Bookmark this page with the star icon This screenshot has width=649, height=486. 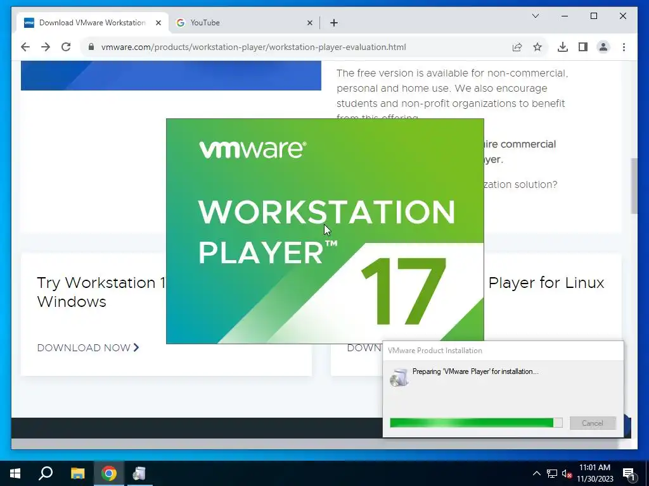tap(537, 47)
